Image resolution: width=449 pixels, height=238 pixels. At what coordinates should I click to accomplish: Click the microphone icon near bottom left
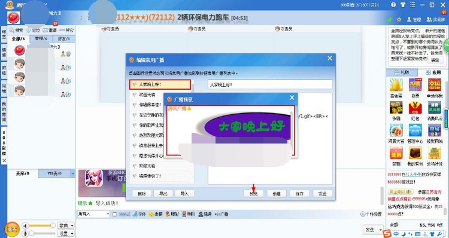[x=25, y=233]
